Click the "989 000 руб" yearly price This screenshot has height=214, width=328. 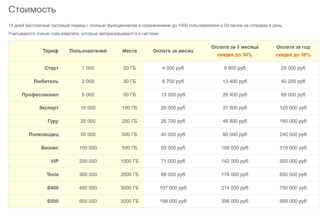coord(293,201)
